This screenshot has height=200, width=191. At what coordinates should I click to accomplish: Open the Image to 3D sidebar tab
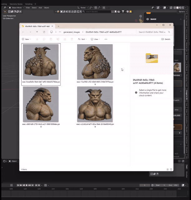pyautogui.click(x=187, y=95)
